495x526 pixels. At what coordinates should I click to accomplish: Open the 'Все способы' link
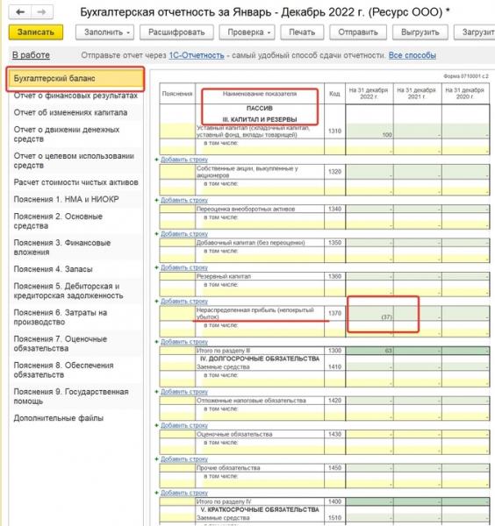[412, 55]
